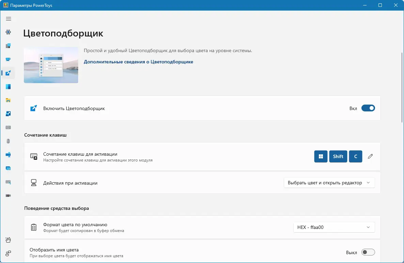
Task: Open the File Explorer add-ons folder icon
Action: click(x=9, y=100)
